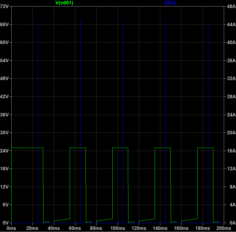Click the 36A current axis label
Image resolution: width=236 pixels, height=232 pixels.
pyautogui.click(x=231, y=60)
